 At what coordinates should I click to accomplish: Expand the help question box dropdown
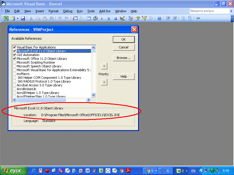pyautogui.click(x=231, y=11)
